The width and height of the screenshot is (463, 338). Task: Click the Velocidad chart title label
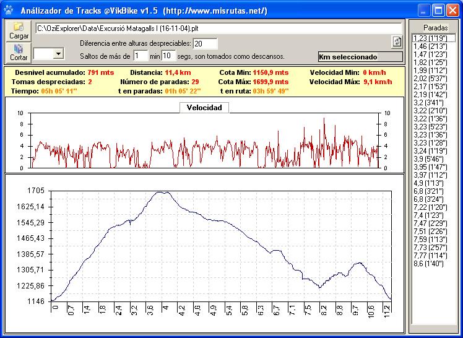[204, 108]
